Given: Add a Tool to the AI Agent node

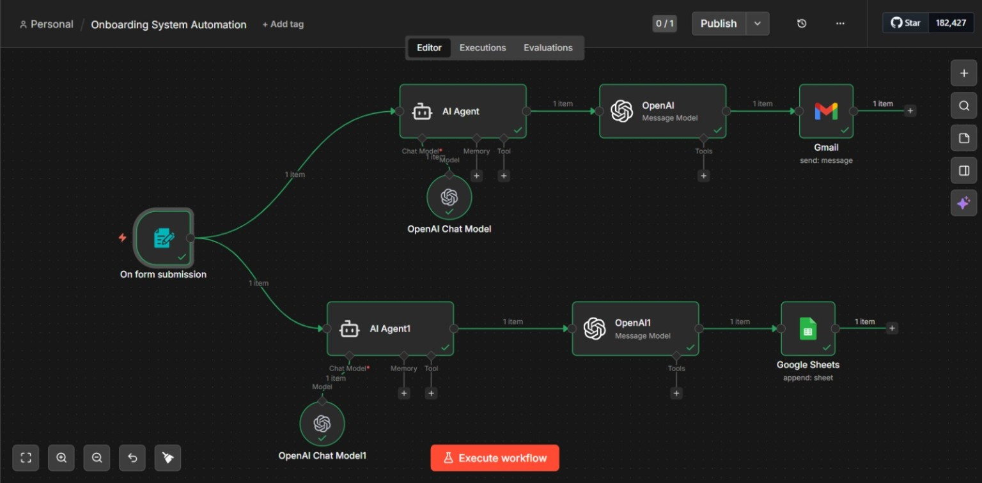Looking at the screenshot, I should [504, 176].
